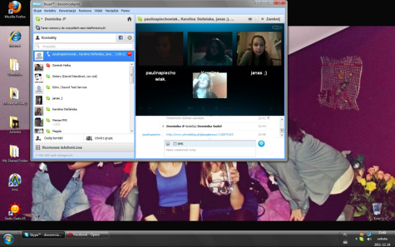Screen dimensions: 395x247
Task: Click the volume icon in system tray
Action: pos(369,239)
